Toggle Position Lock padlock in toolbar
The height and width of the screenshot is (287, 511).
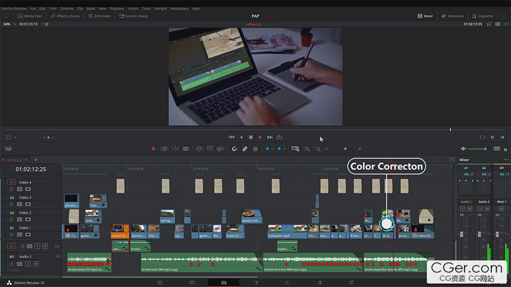pyautogui.click(x=255, y=148)
